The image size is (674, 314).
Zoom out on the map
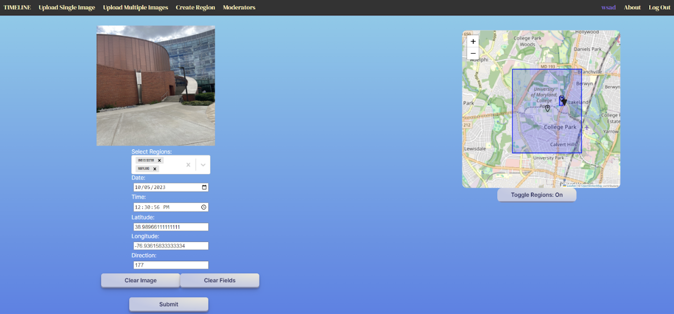473,54
